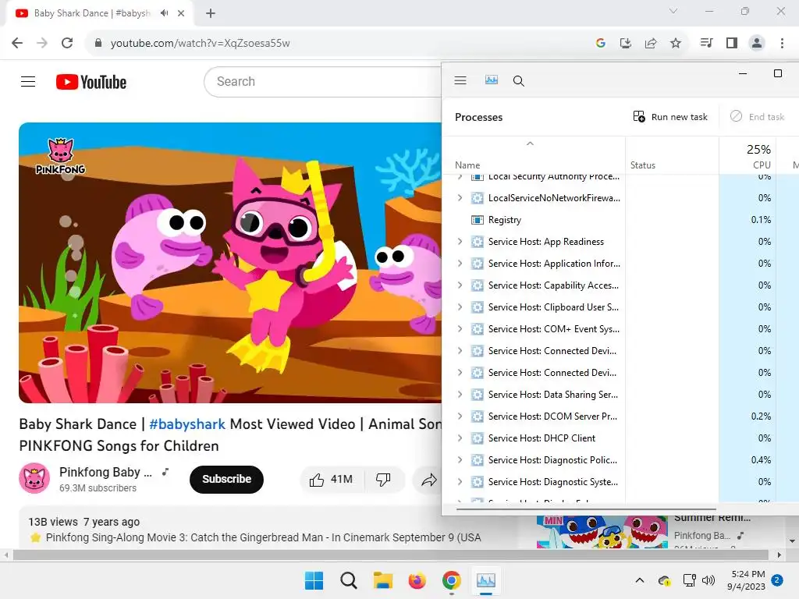Open Chrome media controls icon
This screenshot has width=799, height=599.
tap(706, 43)
